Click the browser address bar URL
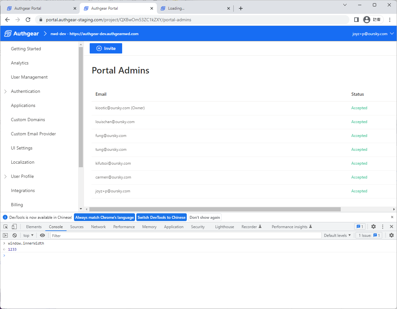397x309 pixels. point(119,20)
